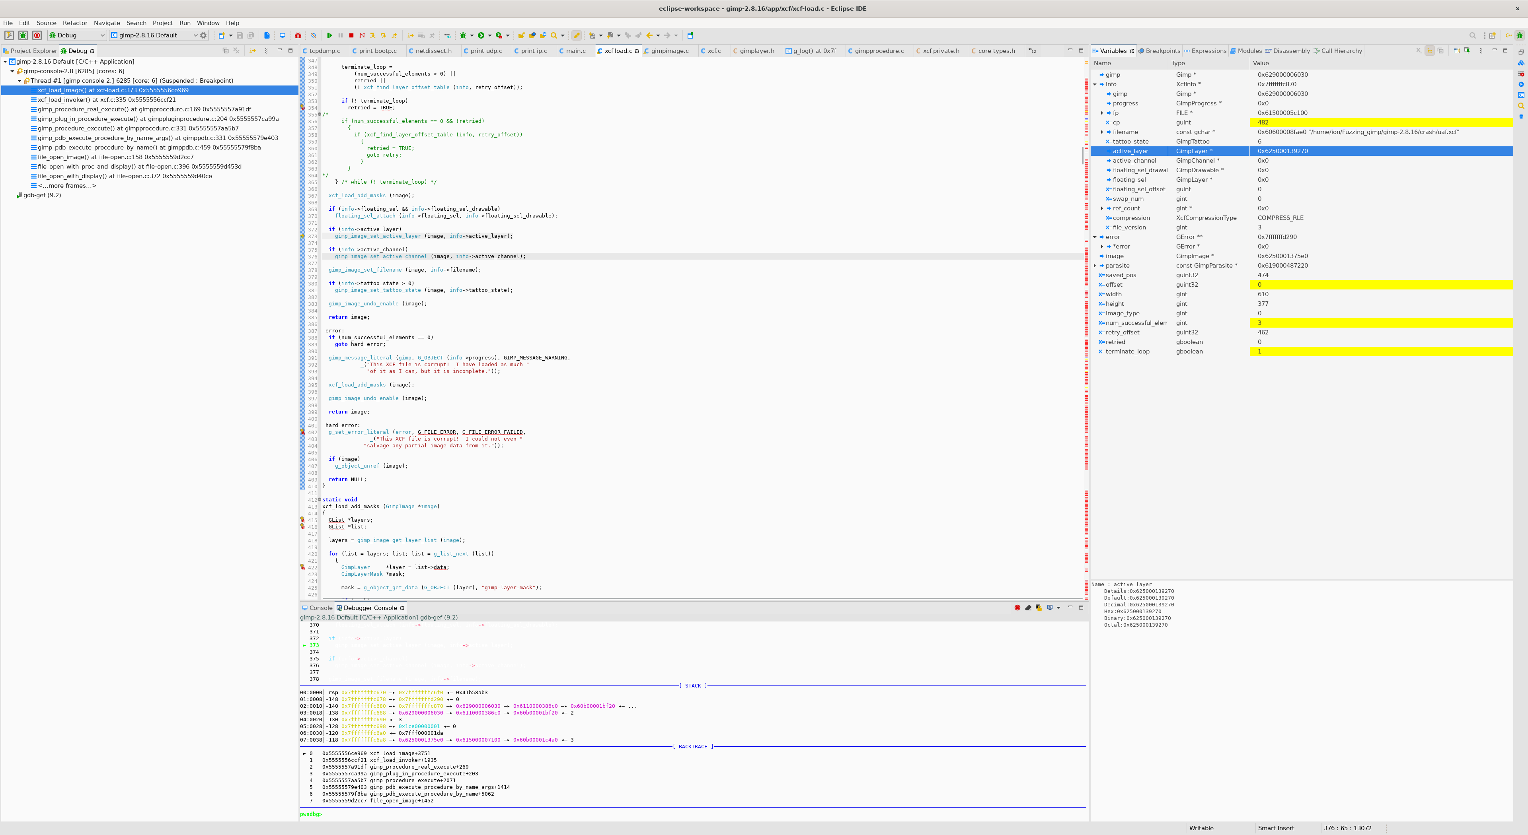Collapse the gimp-console-2.8 process node

point(12,71)
